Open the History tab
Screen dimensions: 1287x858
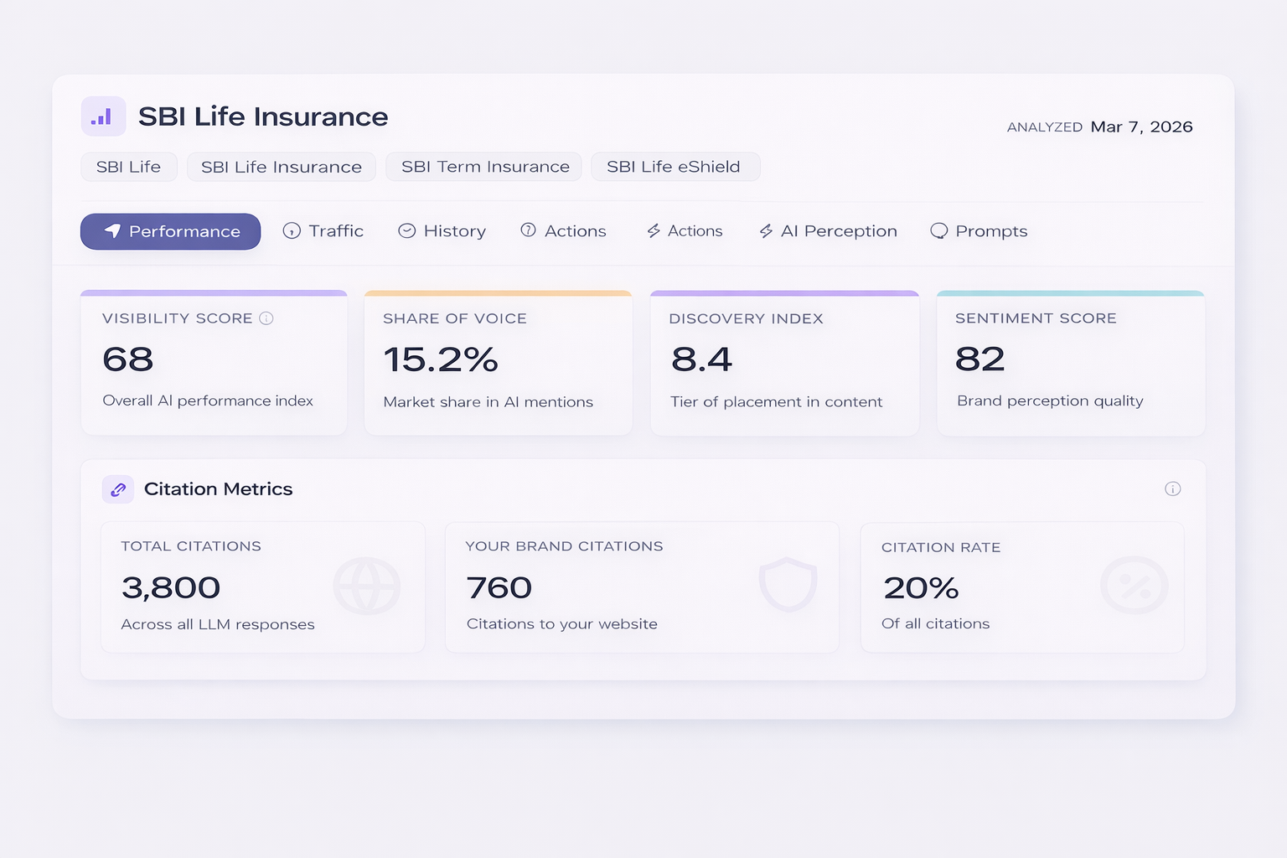coord(442,231)
